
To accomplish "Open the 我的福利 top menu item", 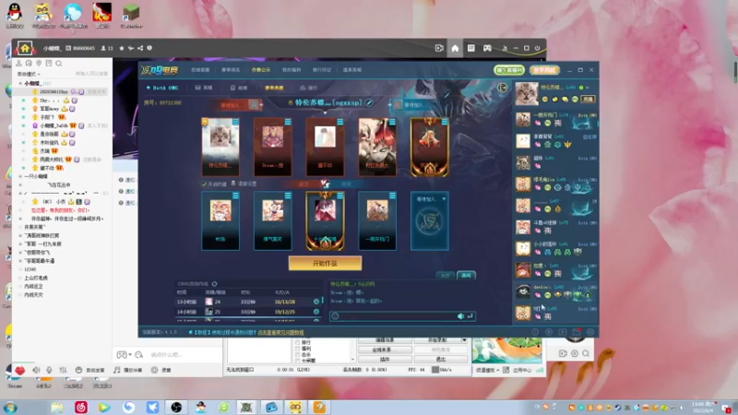I will coord(292,70).
